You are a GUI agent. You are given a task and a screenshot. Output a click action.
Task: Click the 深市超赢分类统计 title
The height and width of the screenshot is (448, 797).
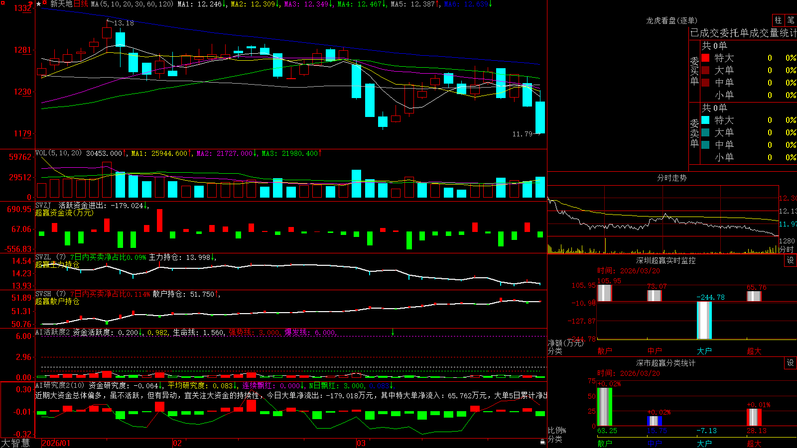point(666,363)
